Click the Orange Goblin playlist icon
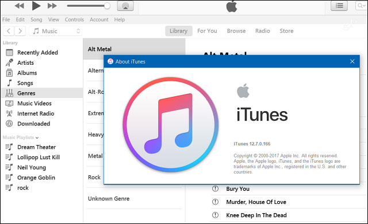368x224 pixels. 9,178
